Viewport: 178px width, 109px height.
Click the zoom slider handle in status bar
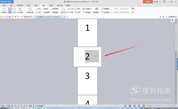coord(156,106)
